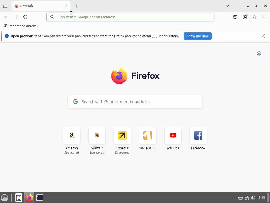Click the Google G icon in search box
This screenshot has width=270, height=203.
pyautogui.click(x=75, y=101)
